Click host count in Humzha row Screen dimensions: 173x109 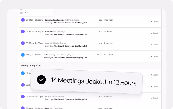(x=105, y=32)
